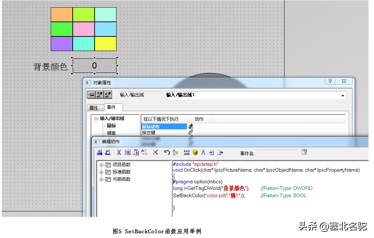Click the Copy icon in the action toolbar

(128, 152)
